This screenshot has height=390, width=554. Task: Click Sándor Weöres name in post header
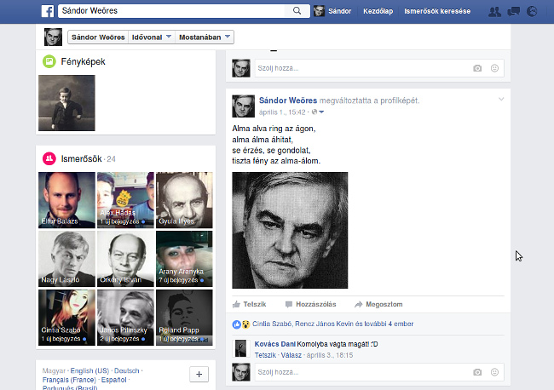click(x=288, y=100)
